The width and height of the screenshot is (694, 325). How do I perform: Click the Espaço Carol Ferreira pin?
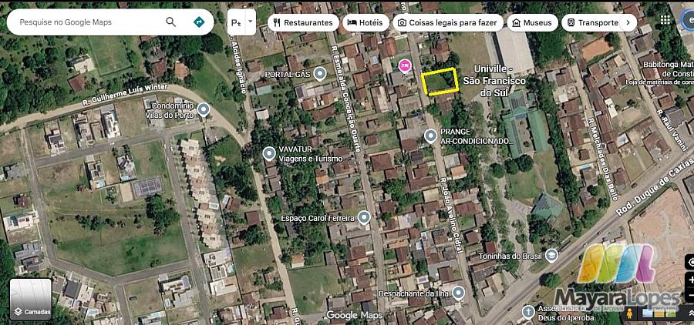tap(364, 217)
